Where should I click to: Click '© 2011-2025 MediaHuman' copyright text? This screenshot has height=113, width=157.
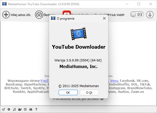[78, 86]
